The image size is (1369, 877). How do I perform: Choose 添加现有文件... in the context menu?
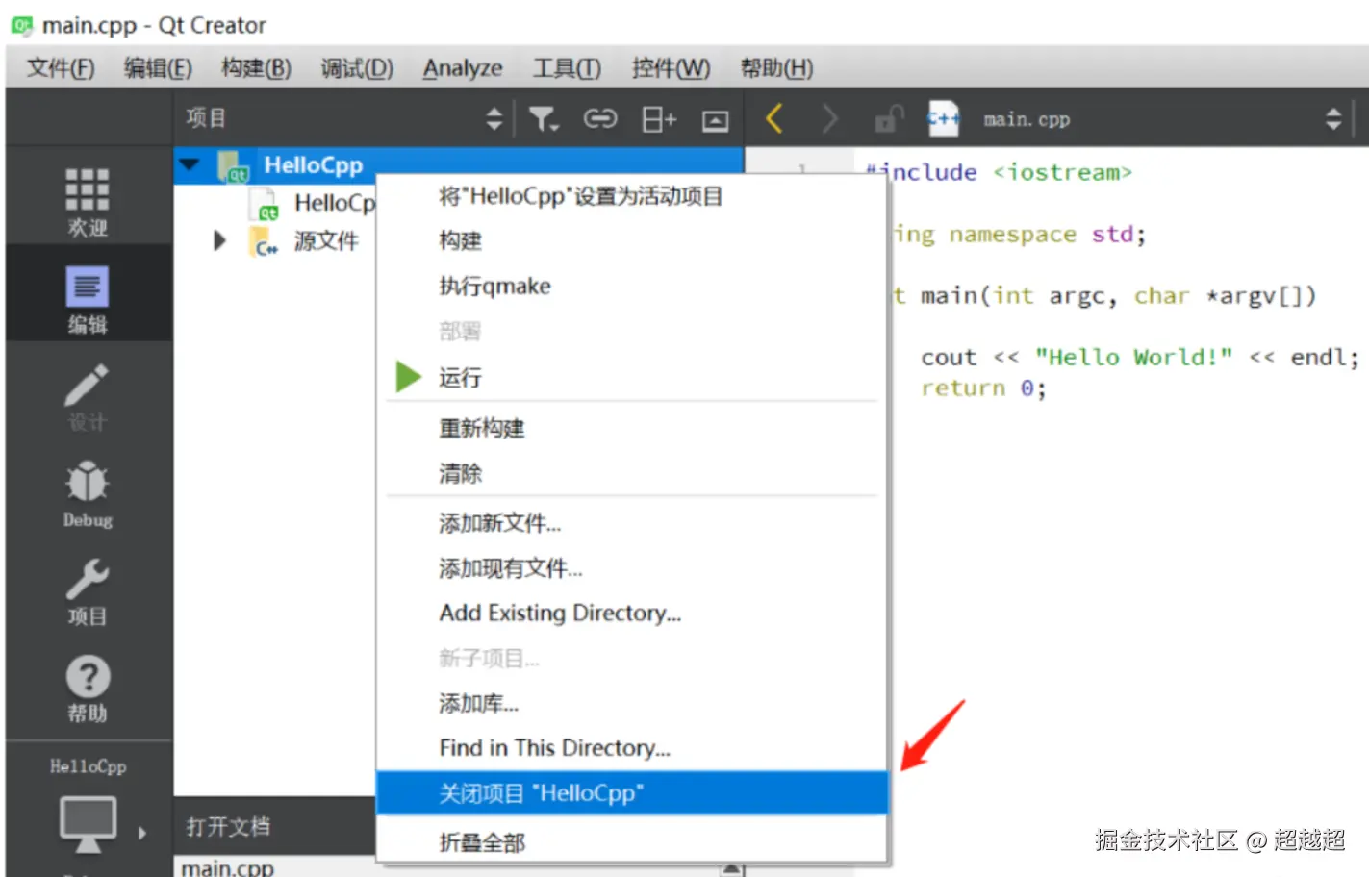click(631, 568)
